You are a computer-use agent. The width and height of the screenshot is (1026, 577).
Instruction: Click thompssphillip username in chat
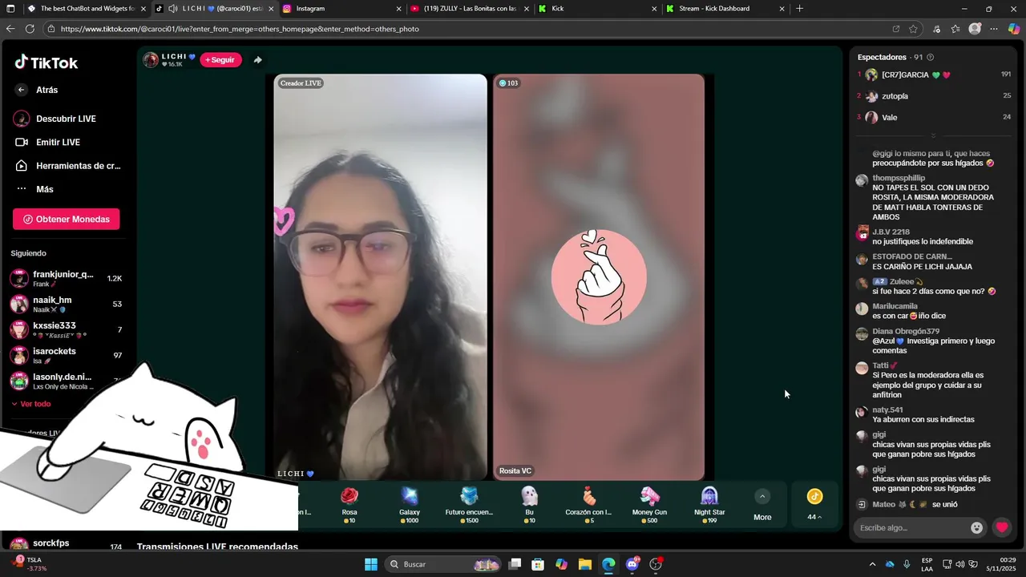(899, 178)
